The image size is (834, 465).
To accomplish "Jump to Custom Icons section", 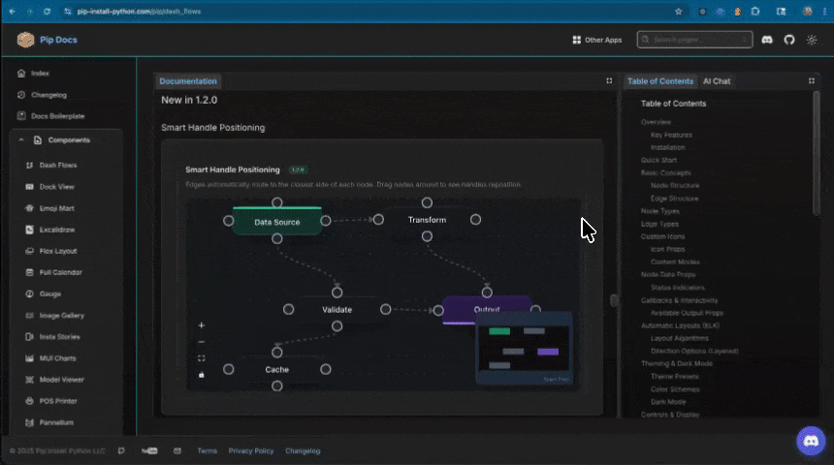I will (x=662, y=236).
